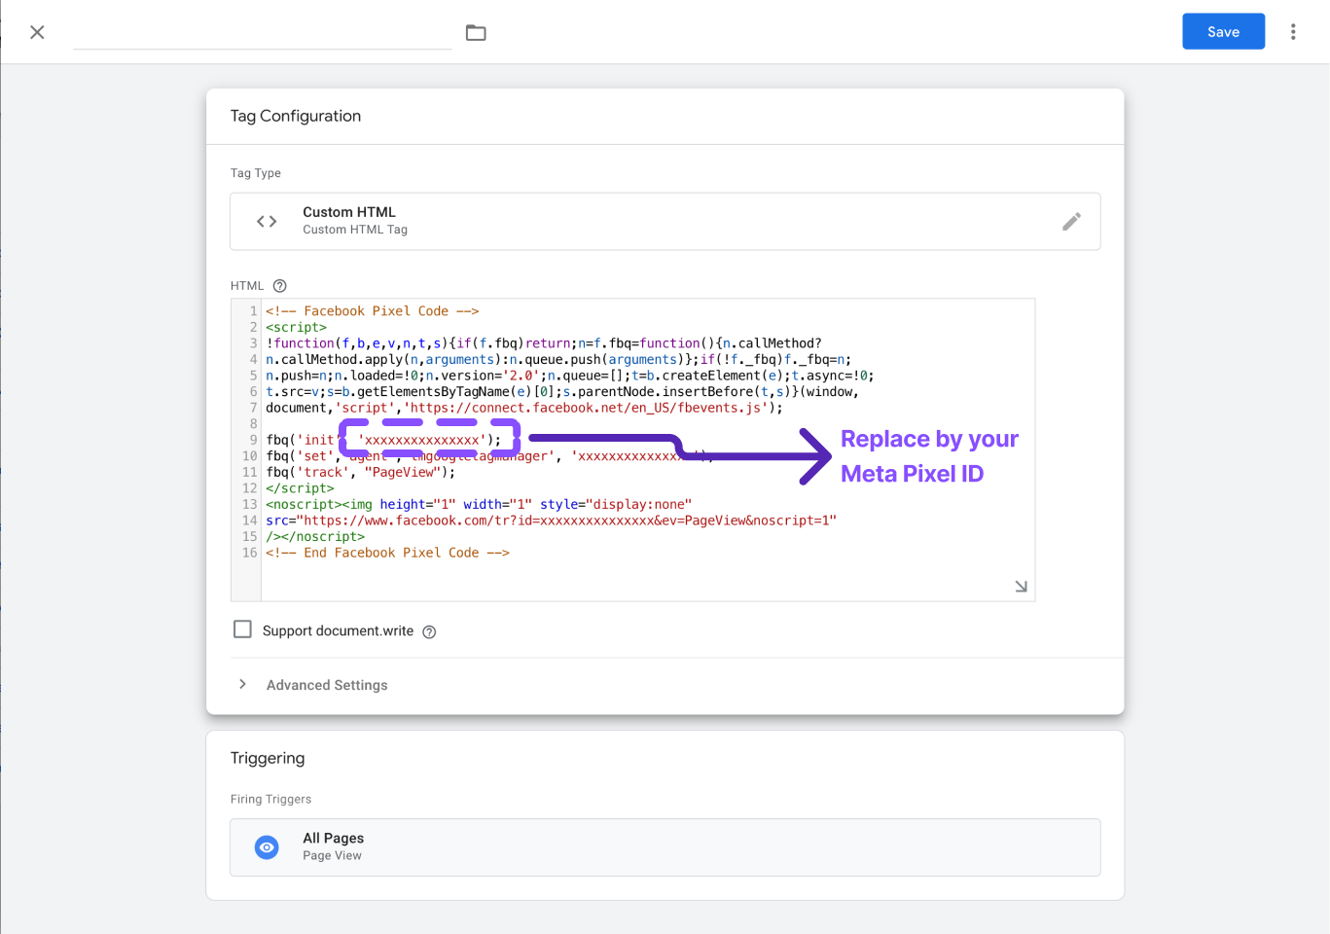Enable the Support document.write checkbox
The image size is (1330, 934).
pyautogui.click(x=242, y=629)
